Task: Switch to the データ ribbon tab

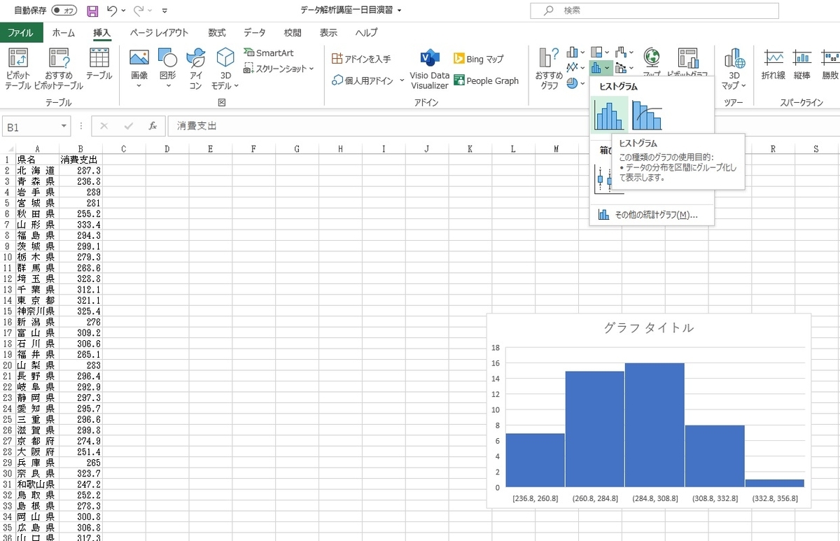Action: [254, 32]
